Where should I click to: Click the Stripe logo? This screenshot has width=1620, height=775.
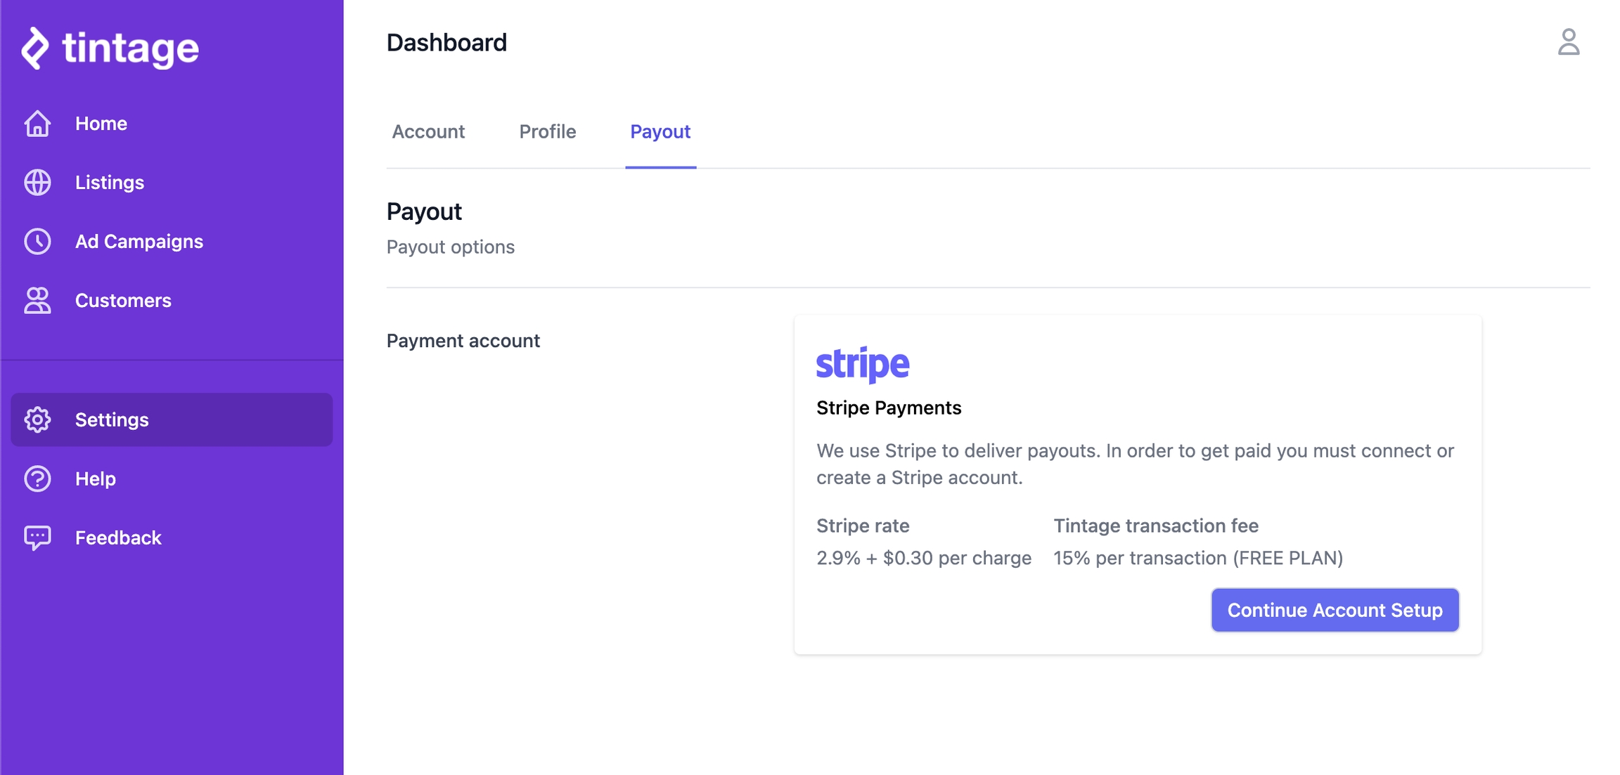point(862,364)
